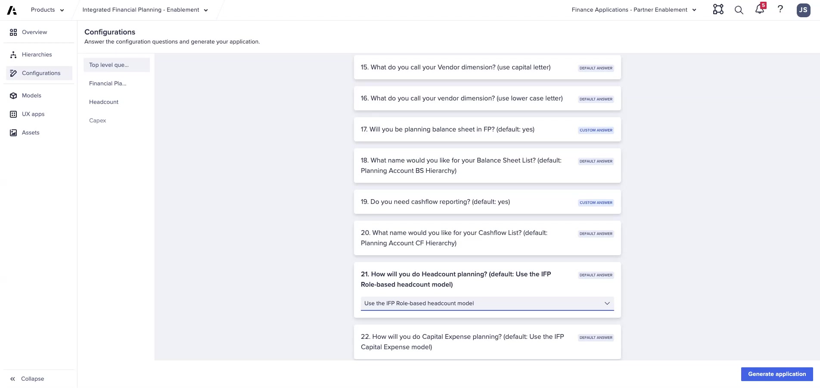The width and height of the screenshot is (820, 388).
Task: Switch to the Capex questions section
Action: [97, 120]
